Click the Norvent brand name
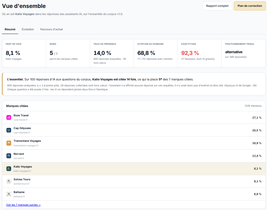The height and width of the screenshot is (210, 267). click(19, 154)
